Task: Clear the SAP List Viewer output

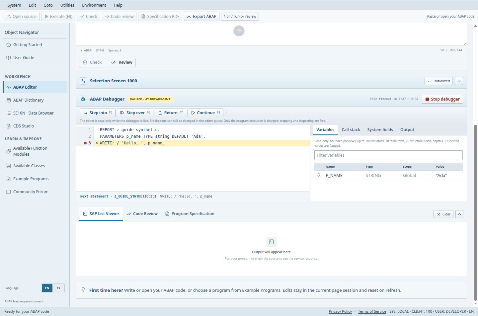Action: [443, 214]
